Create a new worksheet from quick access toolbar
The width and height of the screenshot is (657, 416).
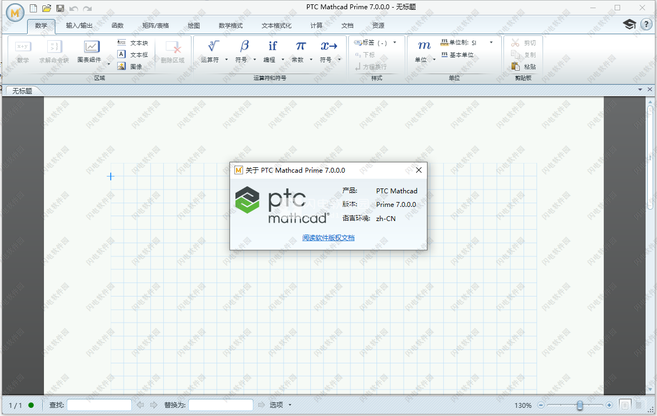click(x=34, y=8)
